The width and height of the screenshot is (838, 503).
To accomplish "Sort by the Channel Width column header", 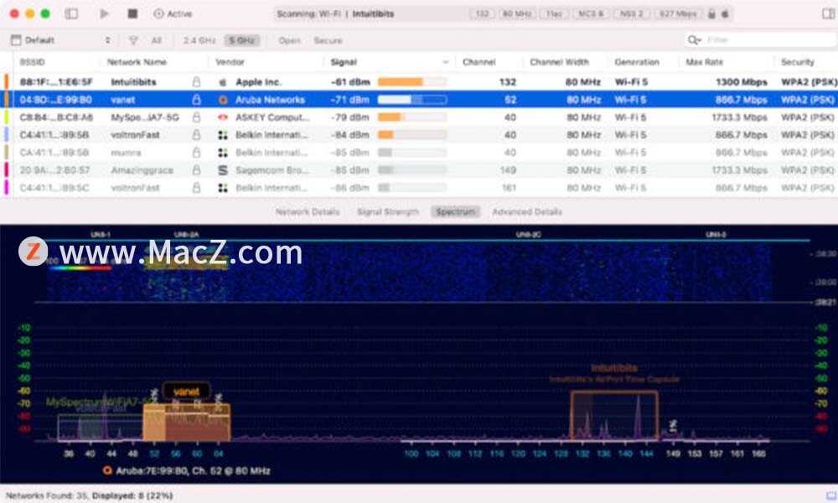I will 559,62.
